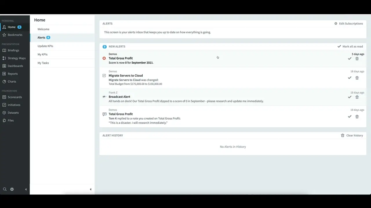The height and width of the screenshot is (208, 371).
Task: Clear history of alerts
Action: coord(352,135)
